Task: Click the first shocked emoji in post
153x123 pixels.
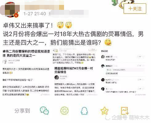Action: tap(60, 25)
